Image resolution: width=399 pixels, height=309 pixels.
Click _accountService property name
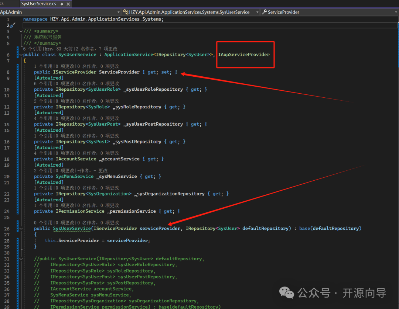pyautogui.click(x=119, y=159)
